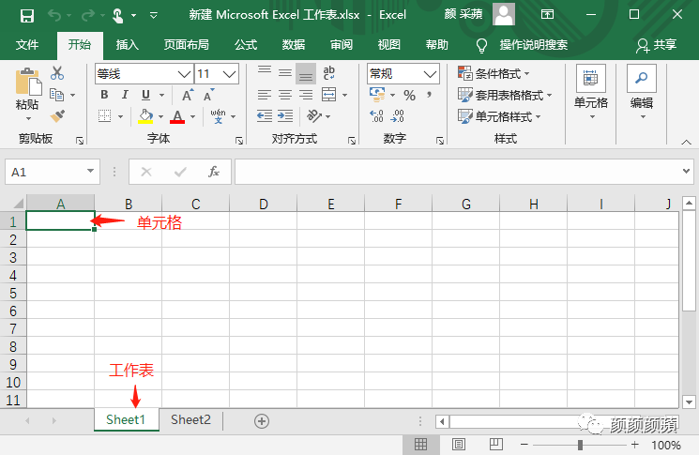Decrease decimal places icon
The width and height of the screenshot is (699, 455).
click(x=397, y=116)
